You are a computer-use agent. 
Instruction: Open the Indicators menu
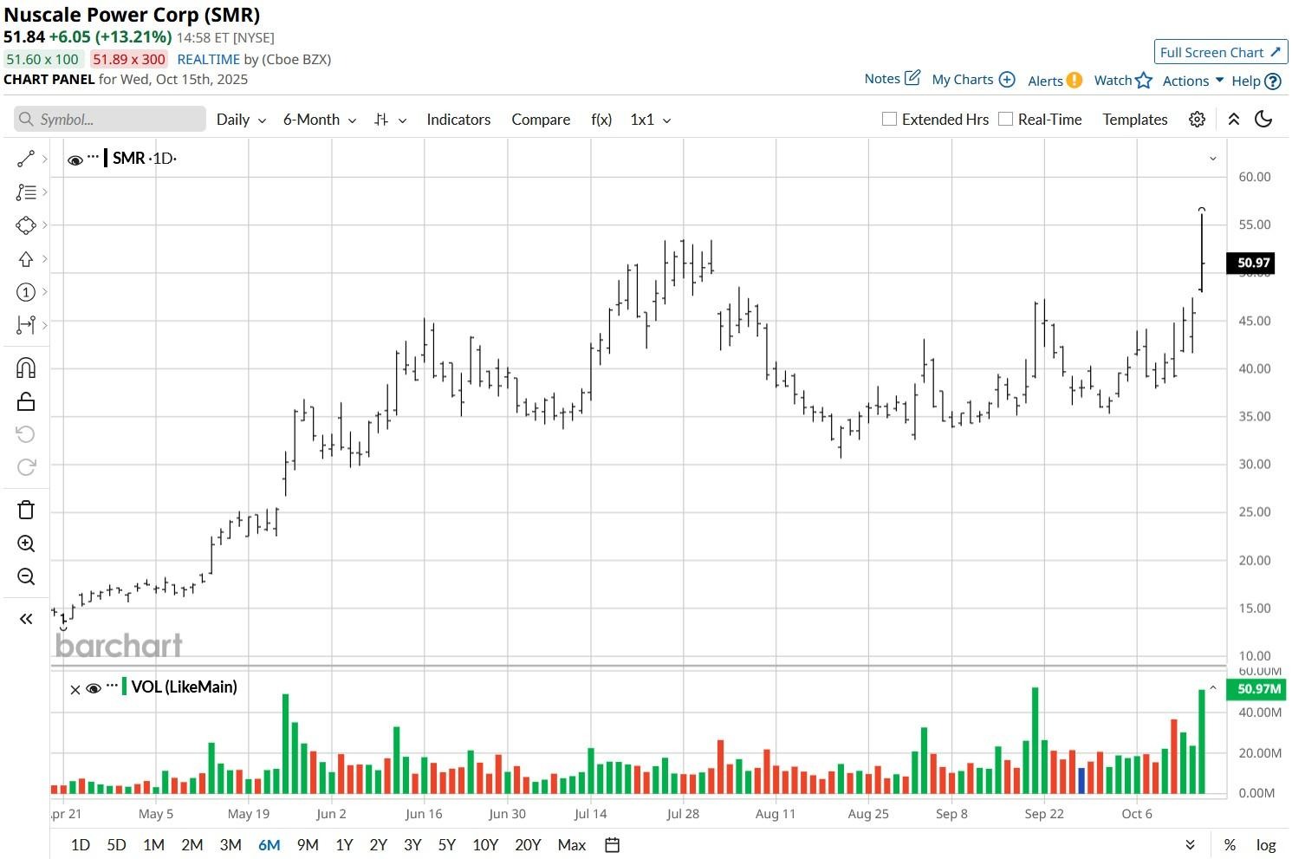pyautogui.click(x=458, y=120)
